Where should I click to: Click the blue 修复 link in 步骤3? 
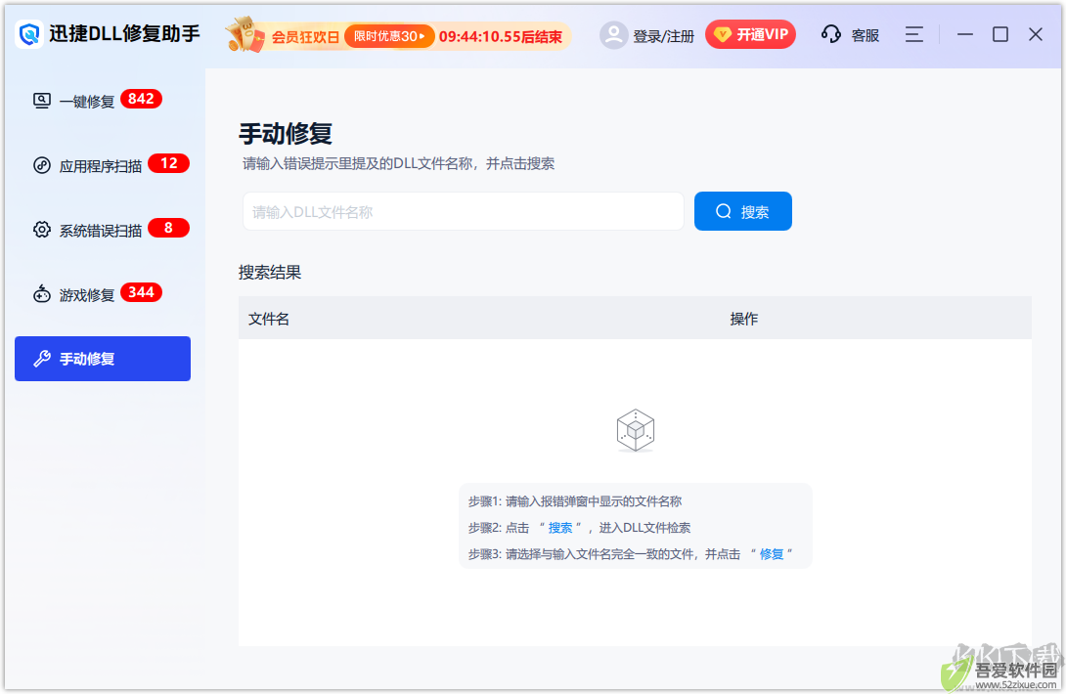(772, 554)
